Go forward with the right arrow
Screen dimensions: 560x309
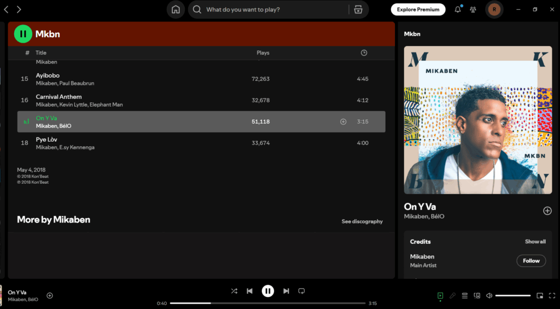tap(19, 10)
